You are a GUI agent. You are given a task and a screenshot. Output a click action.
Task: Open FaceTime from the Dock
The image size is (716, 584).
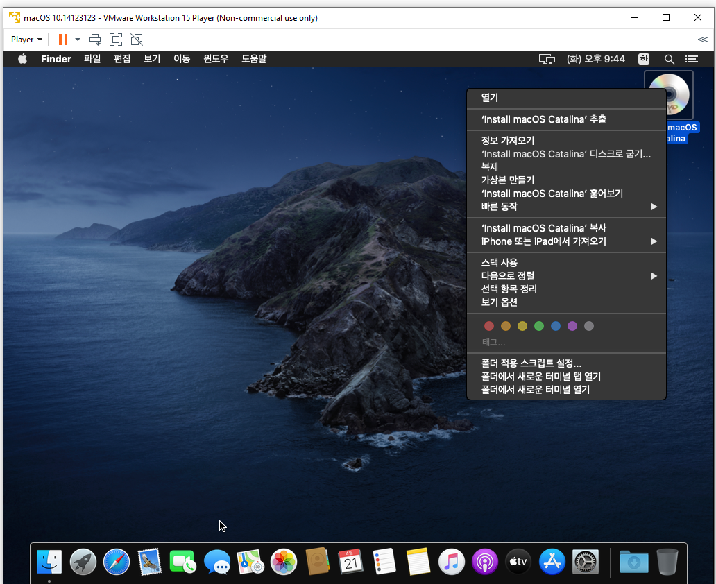182,562
